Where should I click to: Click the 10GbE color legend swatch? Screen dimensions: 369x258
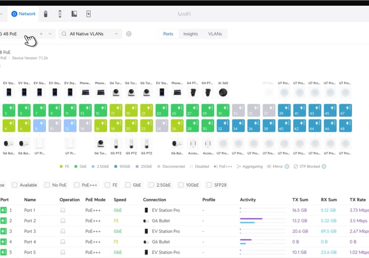click(115, 166)
